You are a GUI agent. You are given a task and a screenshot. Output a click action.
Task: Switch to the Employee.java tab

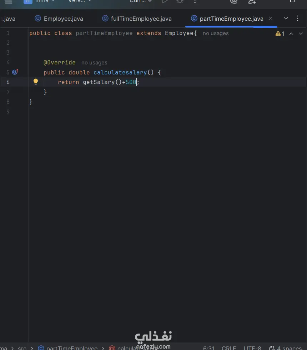pos(63,19)
